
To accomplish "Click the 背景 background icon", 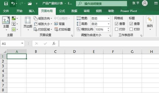I will point(60,24).
